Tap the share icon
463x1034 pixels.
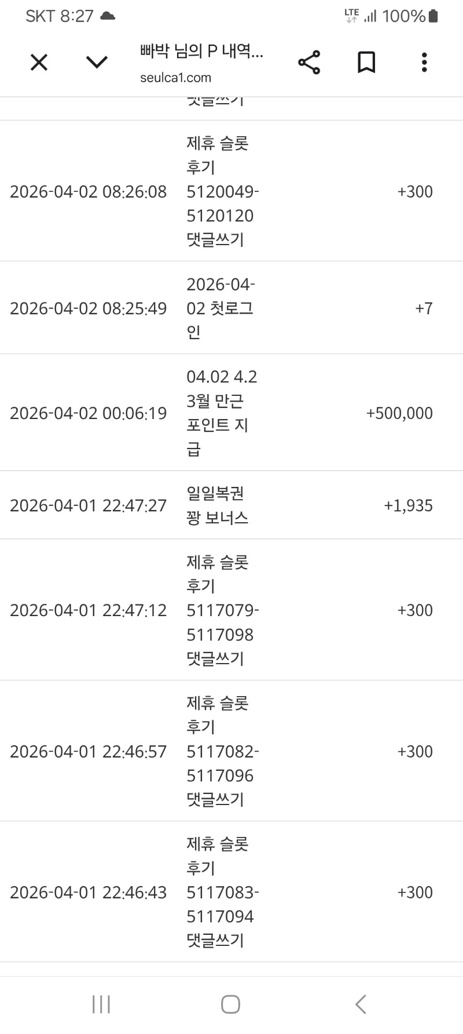[309, 62]
